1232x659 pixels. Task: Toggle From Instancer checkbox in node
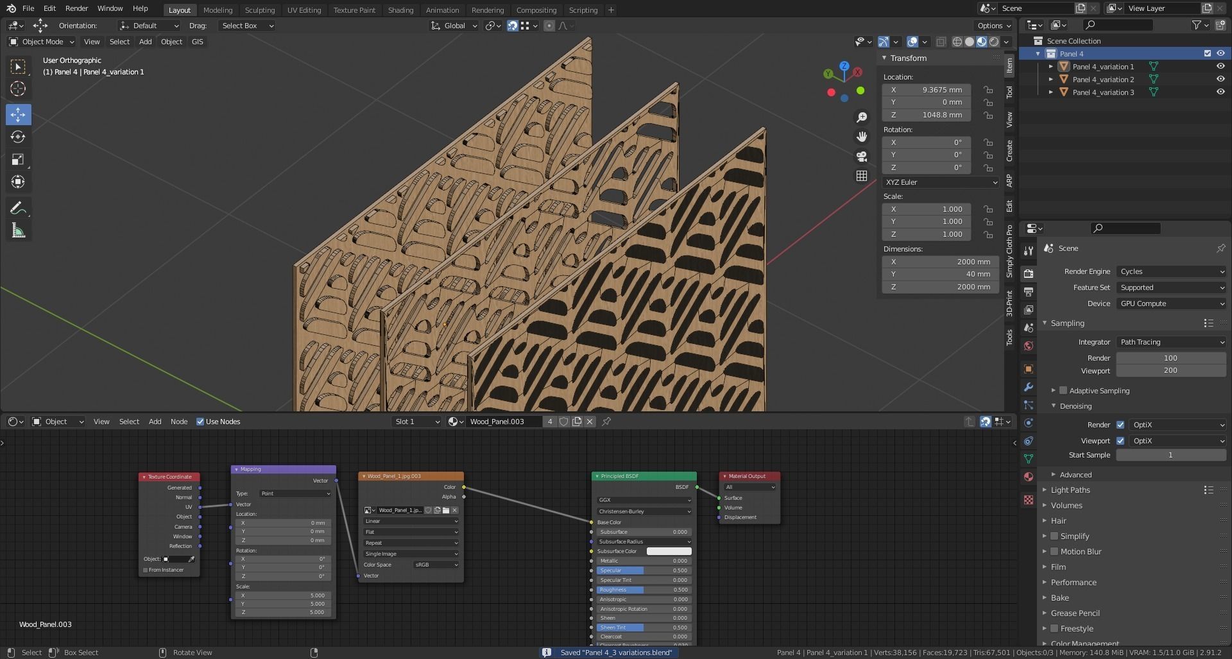tap(146, 570)
